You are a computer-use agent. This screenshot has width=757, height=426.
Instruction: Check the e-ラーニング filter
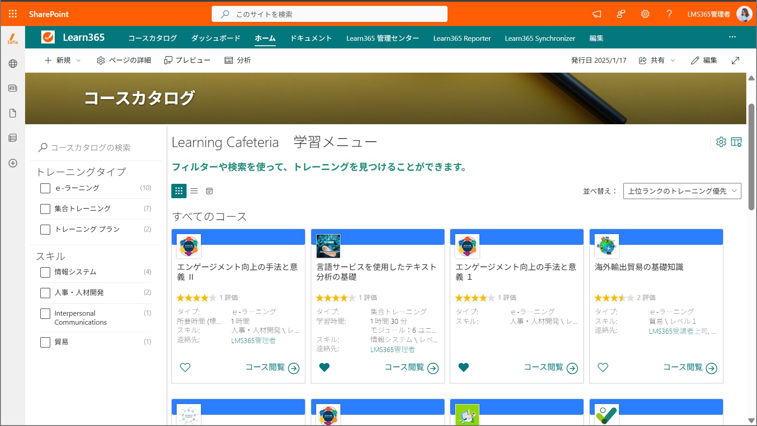(45, 188)
